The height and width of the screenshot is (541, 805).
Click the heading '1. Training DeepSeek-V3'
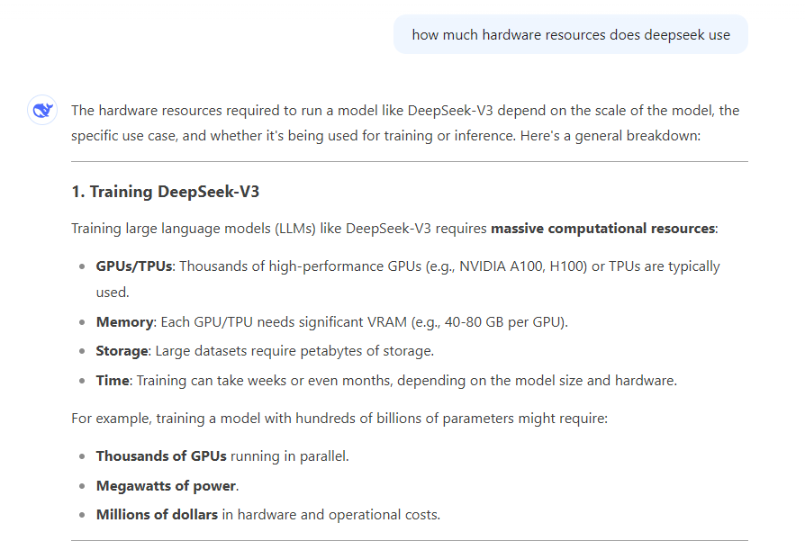[166, 192]
